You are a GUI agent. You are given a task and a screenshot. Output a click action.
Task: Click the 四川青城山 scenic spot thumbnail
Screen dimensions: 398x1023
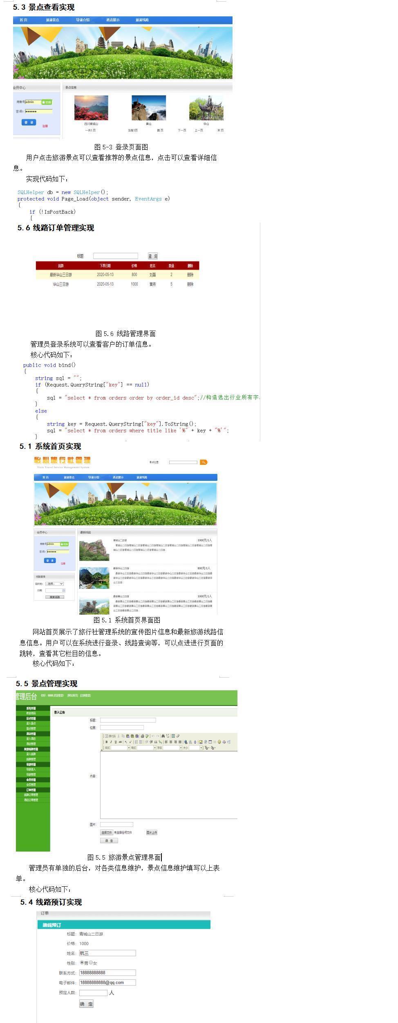click(92, 108)
